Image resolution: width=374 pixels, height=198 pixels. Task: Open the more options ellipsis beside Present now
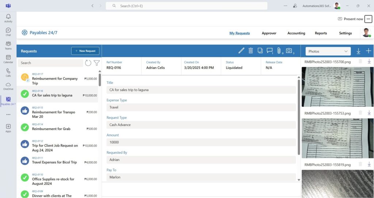(368, 19)
